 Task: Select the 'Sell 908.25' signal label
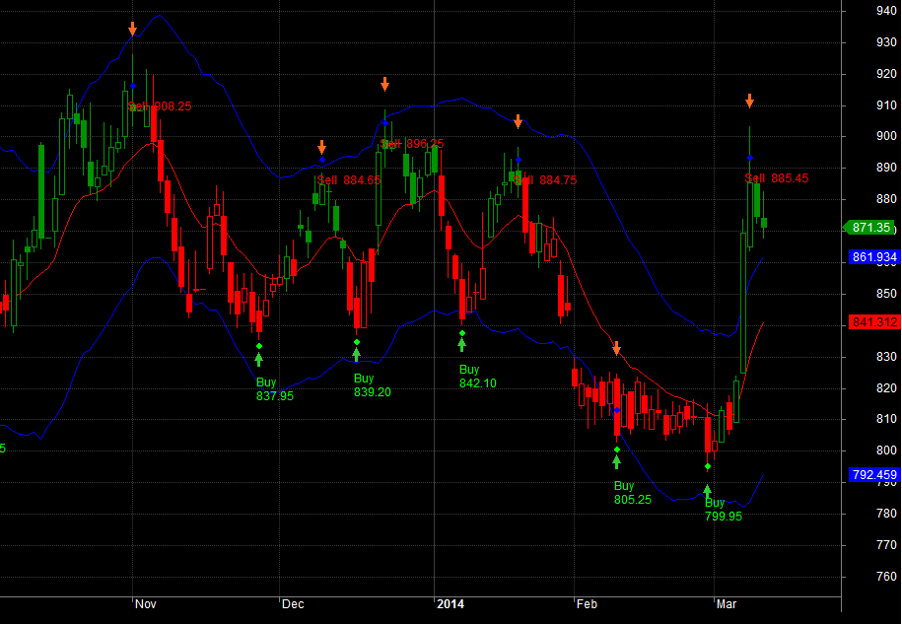point(160,106)
